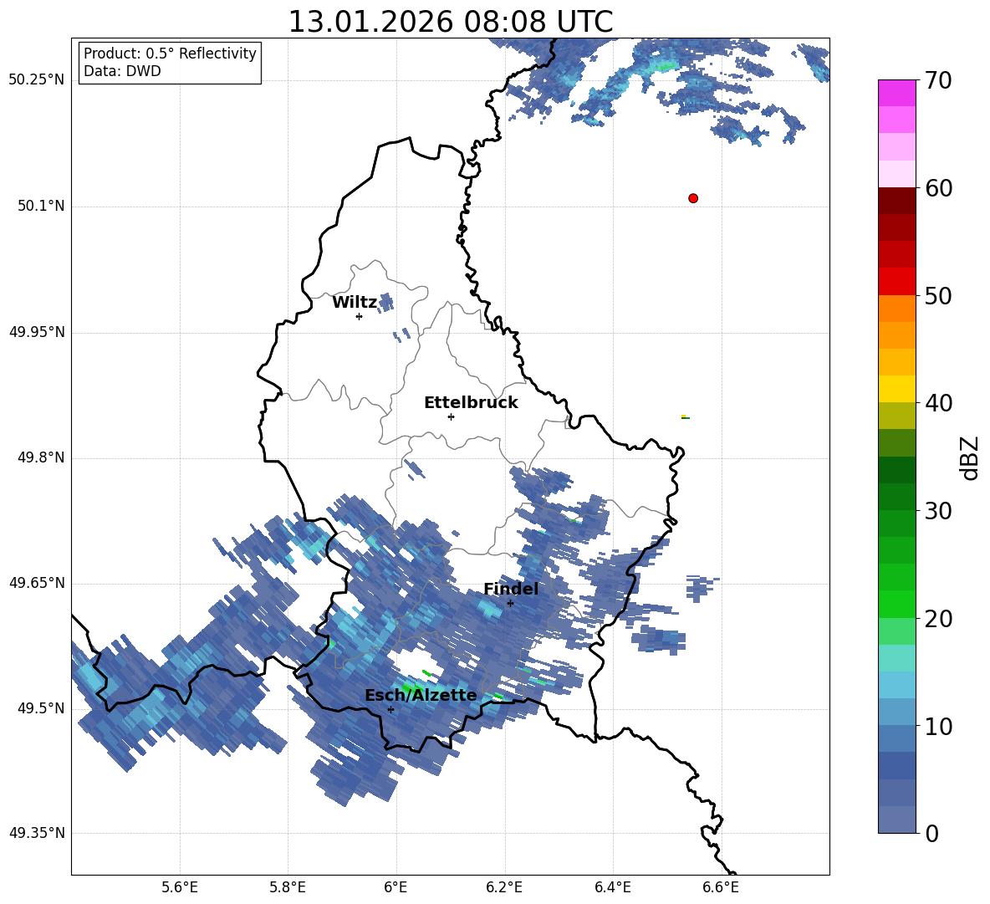The image size is (990, 904).
Task: Click the 50.25°N latitude label
Action: (x=37, y=80)
